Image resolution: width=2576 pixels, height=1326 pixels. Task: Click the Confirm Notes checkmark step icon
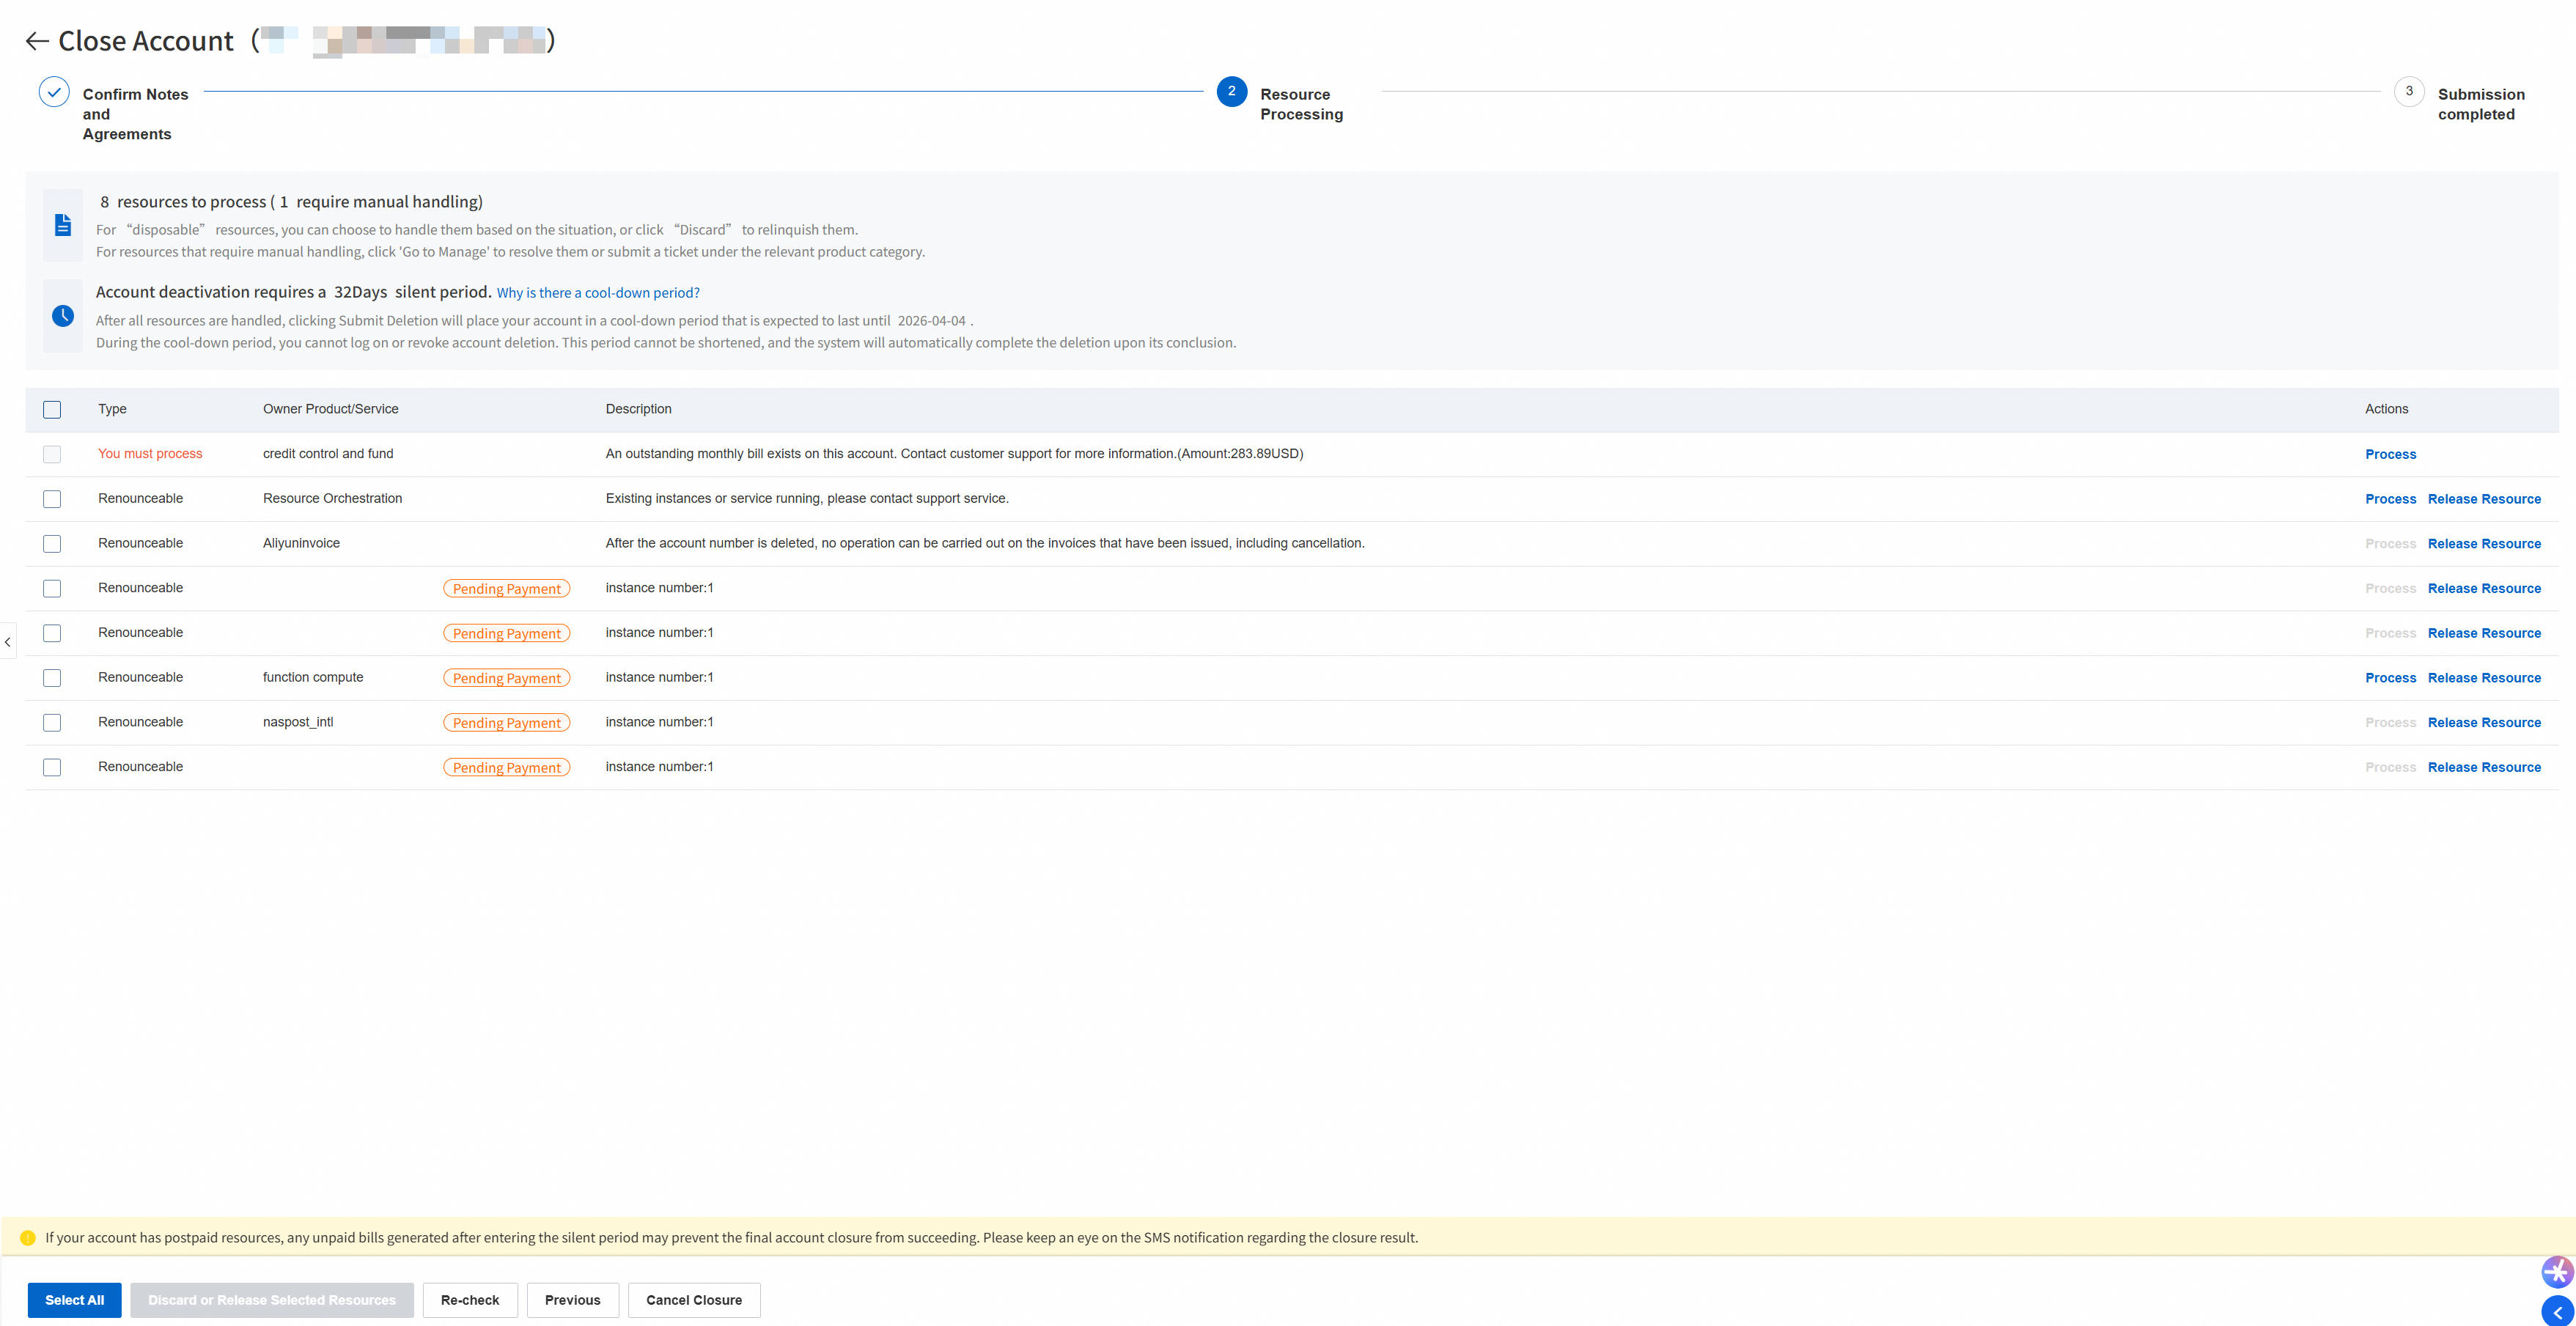pyautogui.click(x=54, y=92)
